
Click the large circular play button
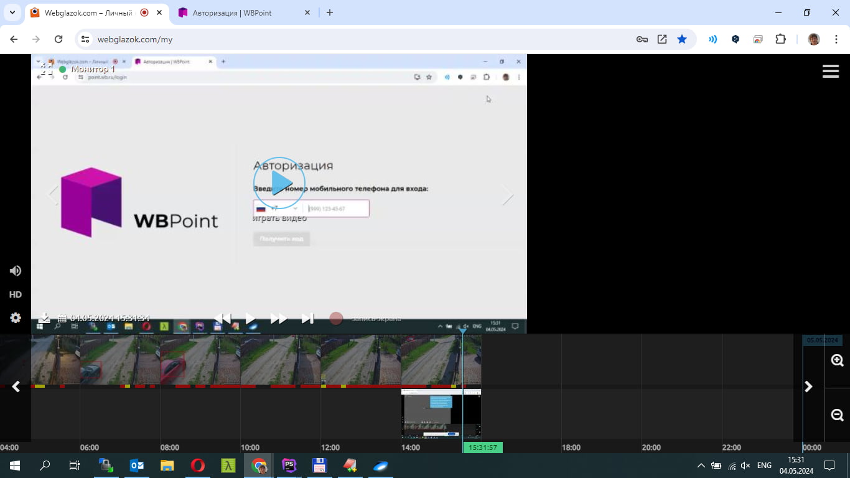(x=279, y=183)
